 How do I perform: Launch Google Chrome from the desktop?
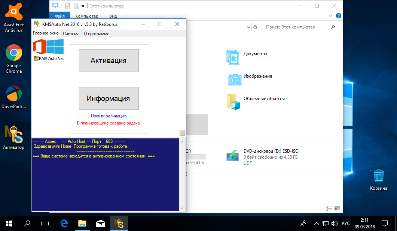click(14, 58)
